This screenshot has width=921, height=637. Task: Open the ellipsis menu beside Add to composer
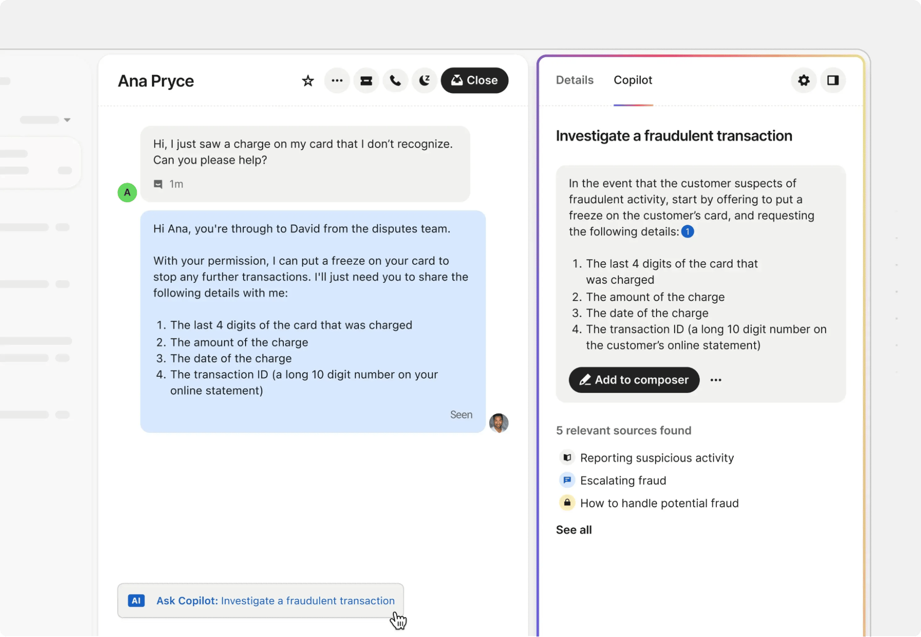[x=716, y=380]
